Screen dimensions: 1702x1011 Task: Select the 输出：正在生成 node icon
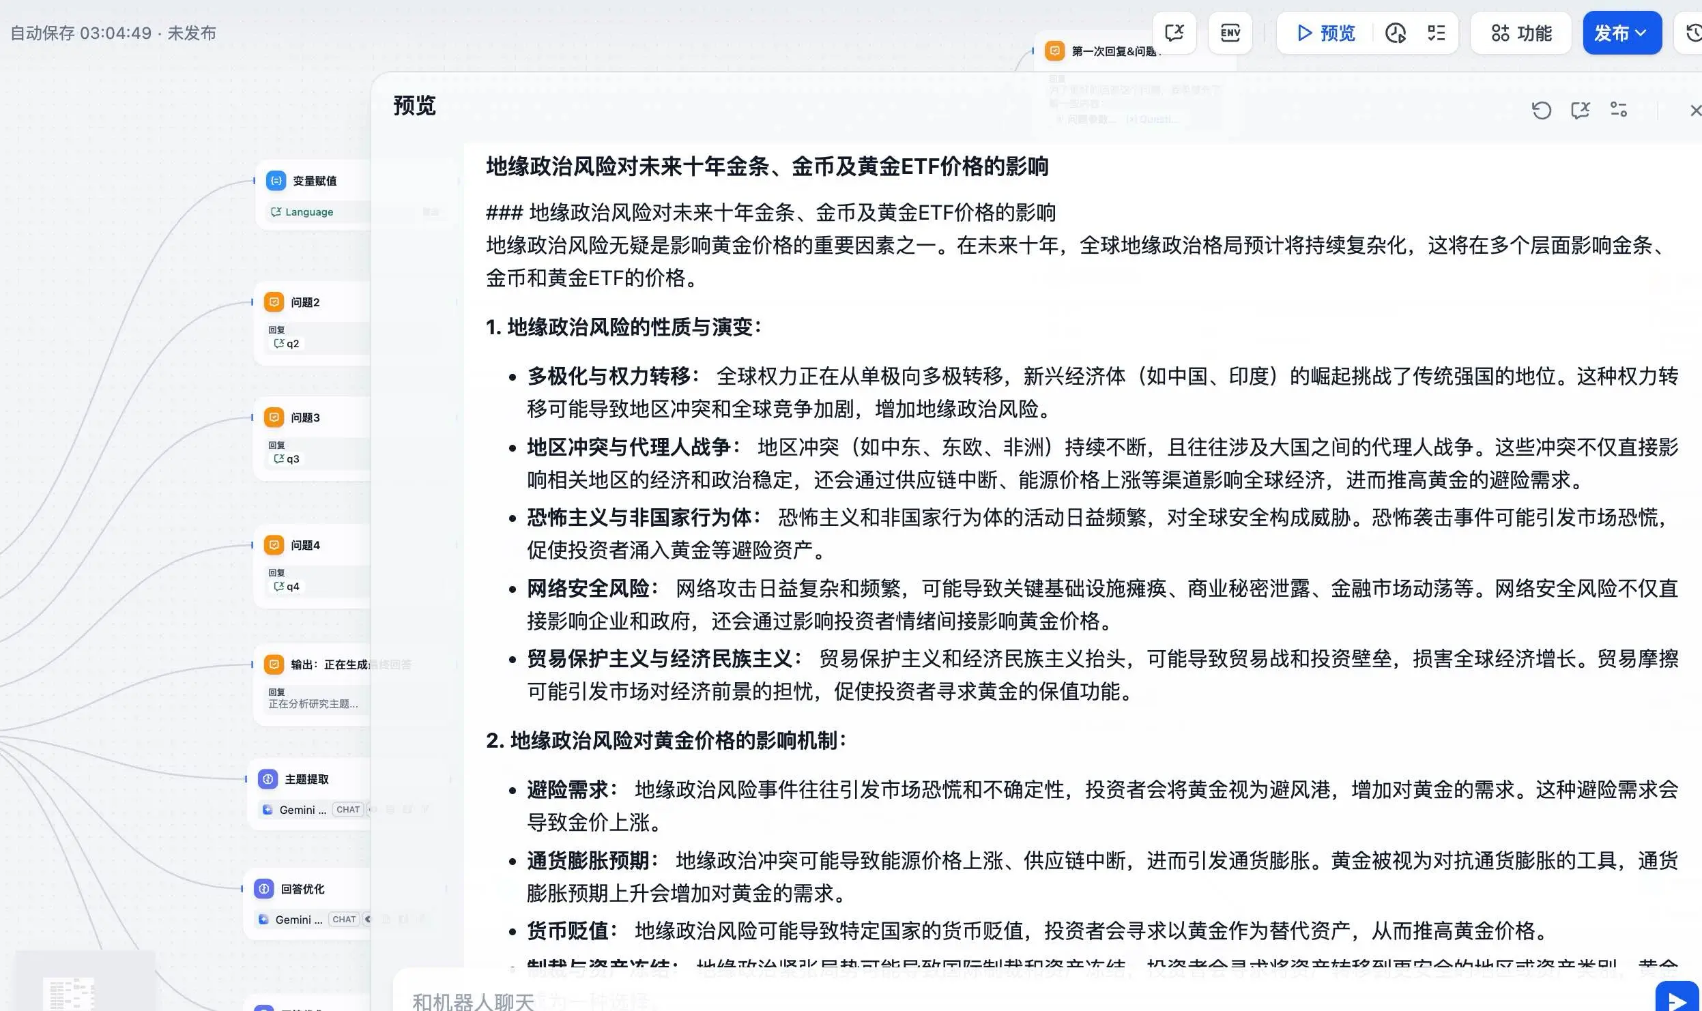click(274, 664)
